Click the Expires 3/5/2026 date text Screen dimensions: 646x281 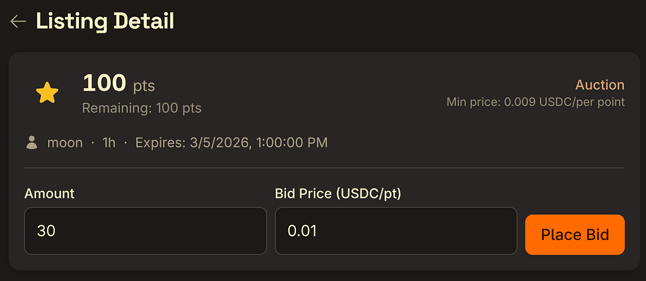(230, 142)
